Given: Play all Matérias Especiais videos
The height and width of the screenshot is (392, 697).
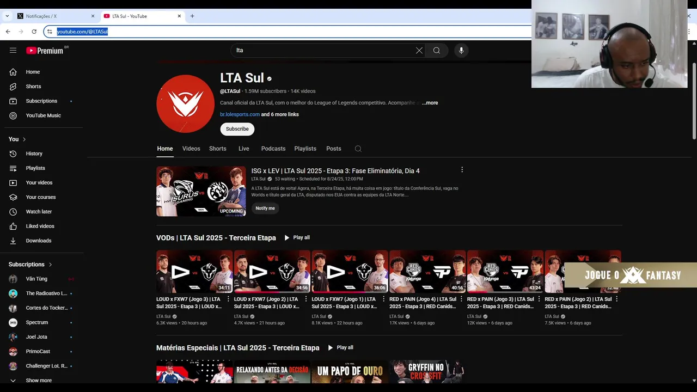Looking at the screenshot, I should point(341,347).
